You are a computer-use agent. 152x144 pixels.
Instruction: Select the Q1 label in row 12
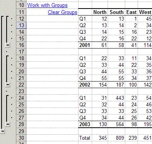[85, 19]
